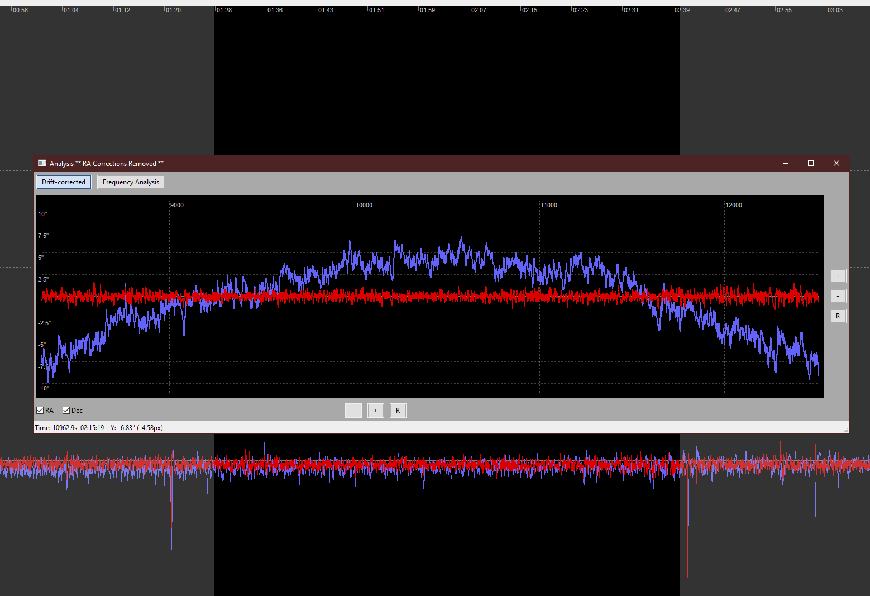Image resolution: width=870 pixels, height=596 pixels.
Task: Switch to the Frequency Analysis tab
Action: click(x=131, y=182)
